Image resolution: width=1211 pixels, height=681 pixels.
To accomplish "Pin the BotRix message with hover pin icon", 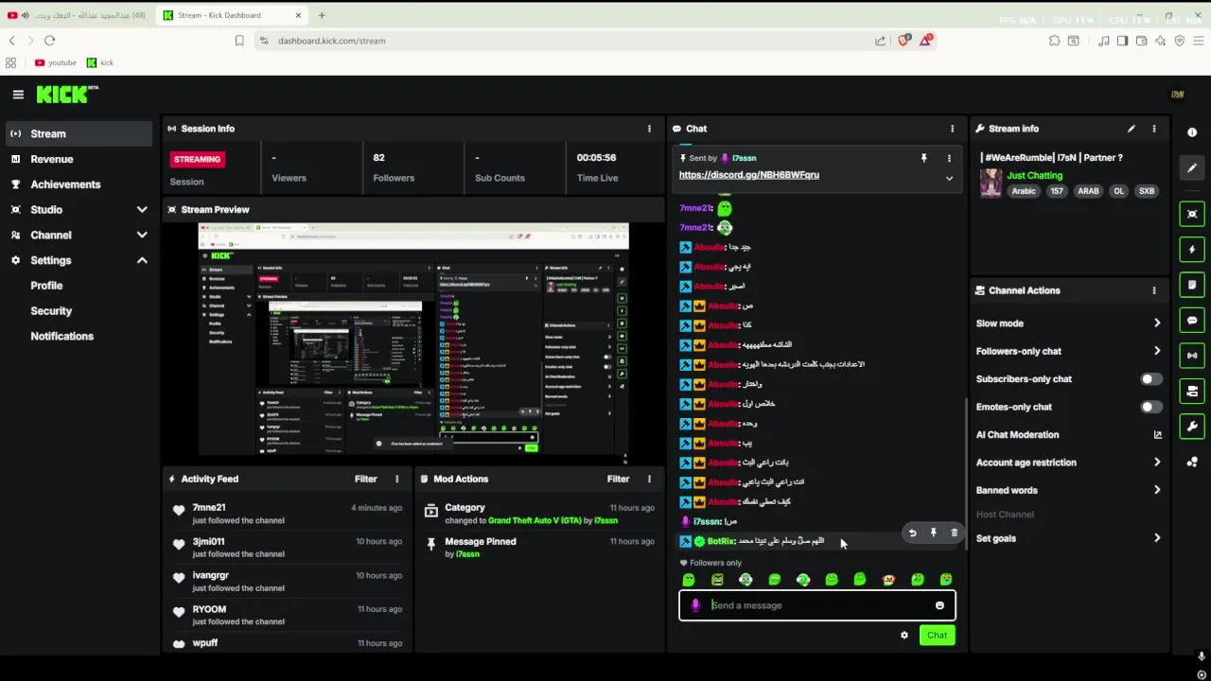I will pos(933,533).
